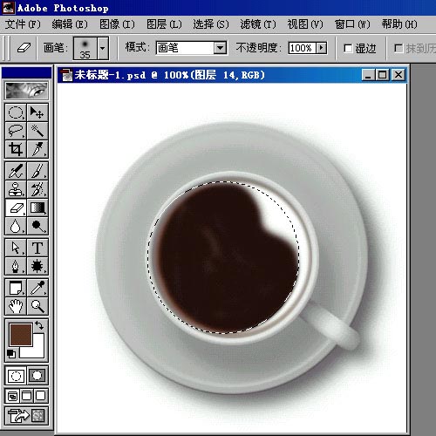Screen dimensions: 436x436
Task: Select the Paintbrush tool
Action: (37, 171)
